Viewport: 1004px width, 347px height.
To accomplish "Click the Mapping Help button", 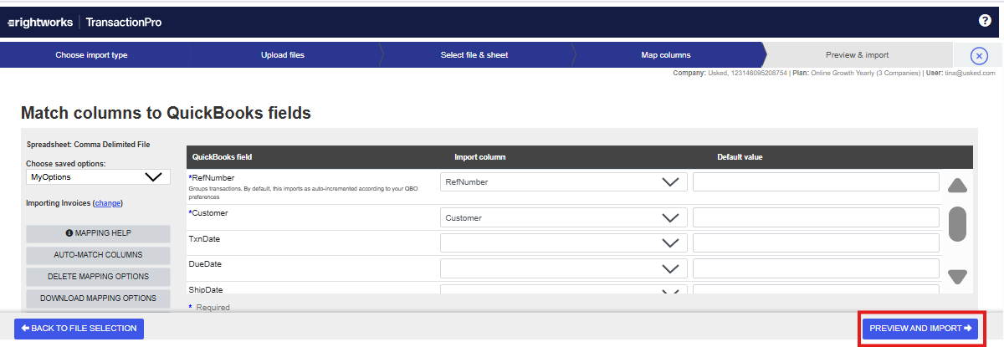I will (x=98, y=233).
